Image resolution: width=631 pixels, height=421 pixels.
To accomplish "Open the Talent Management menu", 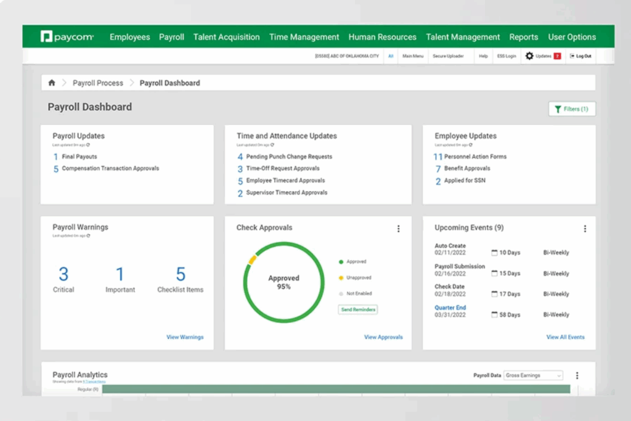I will coord(463,37).
